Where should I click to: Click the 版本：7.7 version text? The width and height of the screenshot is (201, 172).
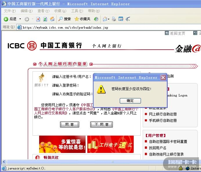pyautogui.click(x=41, y=85)
